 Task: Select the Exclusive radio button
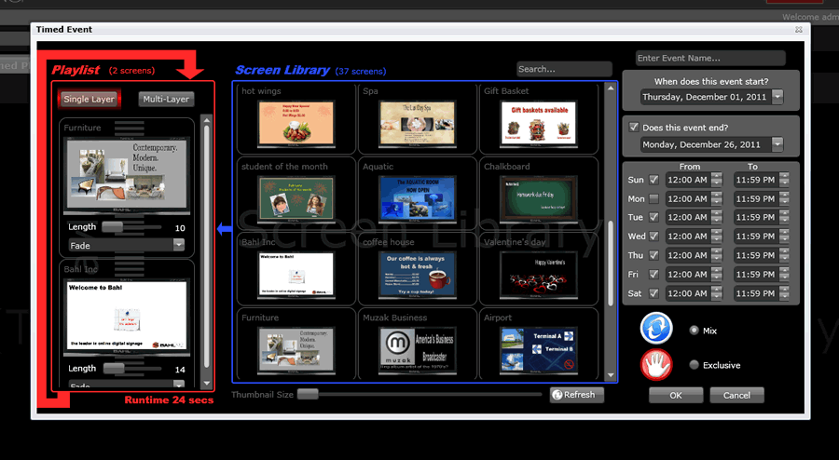tap(694, 365)
